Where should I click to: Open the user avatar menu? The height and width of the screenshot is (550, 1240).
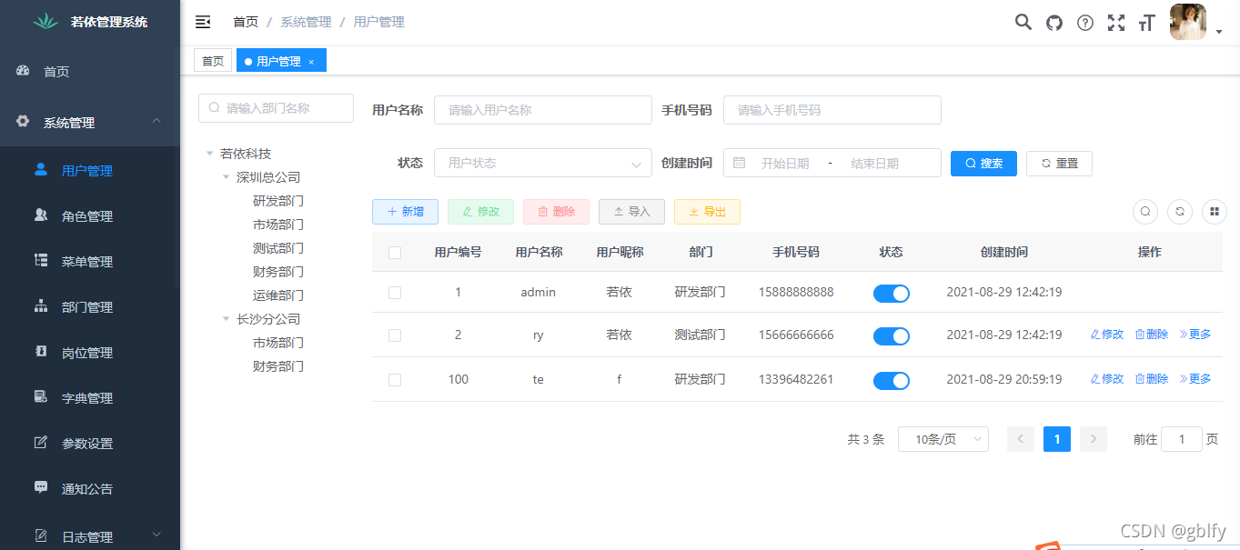click(x=1188, y=22)
